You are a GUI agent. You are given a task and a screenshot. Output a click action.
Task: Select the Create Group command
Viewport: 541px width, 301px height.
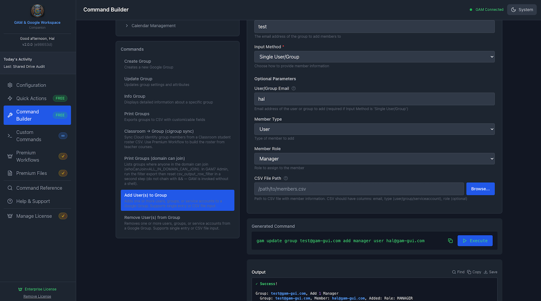[x=178, y=64]
